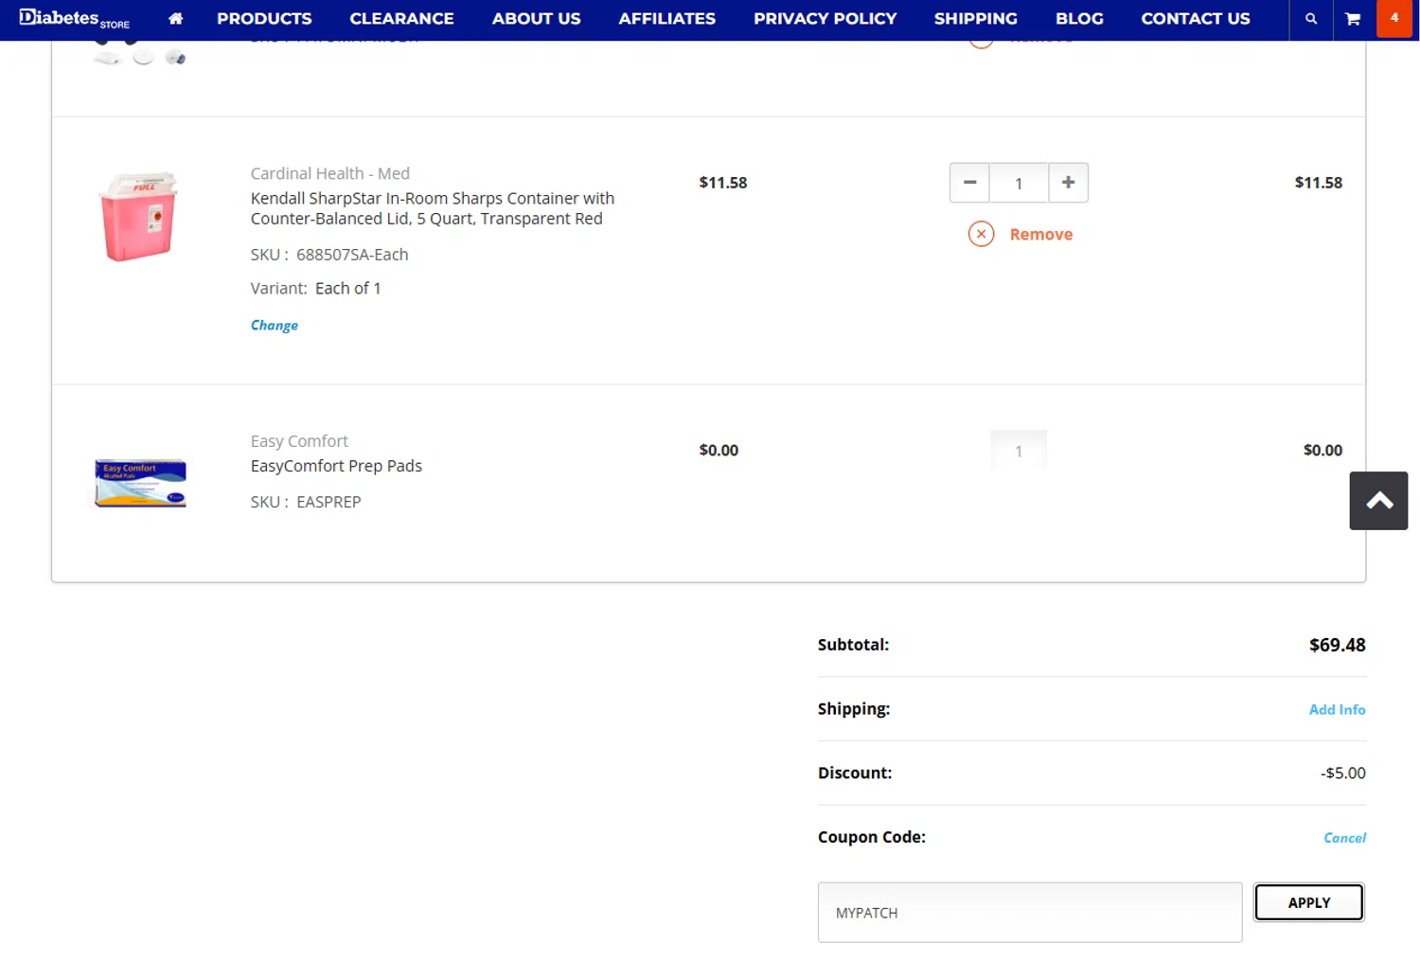Open Kendall SharpStar Sharps Container product title
This screenshot has height=978, width=1420.
point(433,208)
